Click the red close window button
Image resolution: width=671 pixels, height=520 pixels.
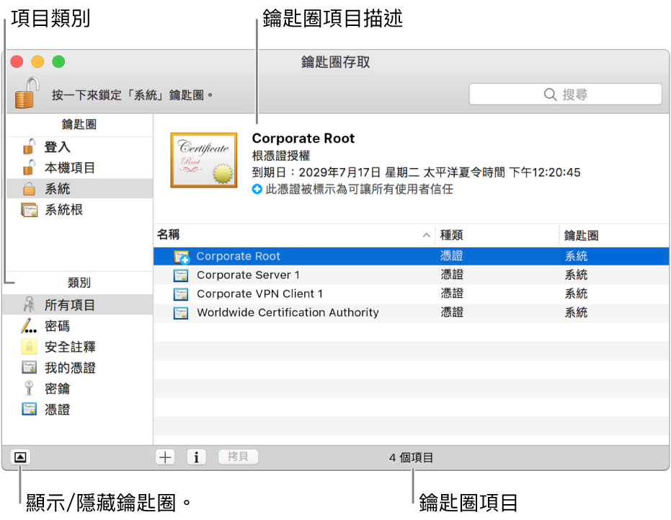[x=17, y=62]
